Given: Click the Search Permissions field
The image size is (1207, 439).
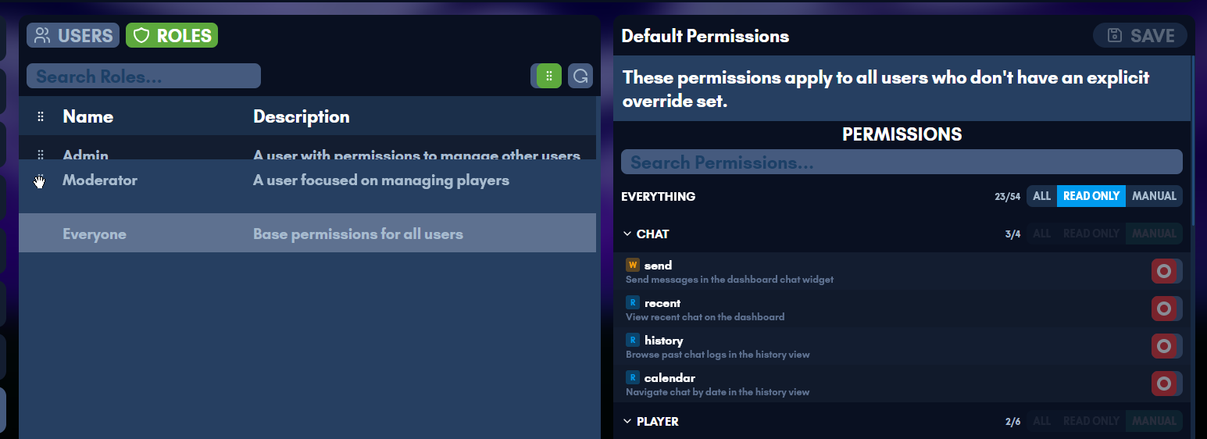Looking at the screenshot, I should [x=902, y=162].
